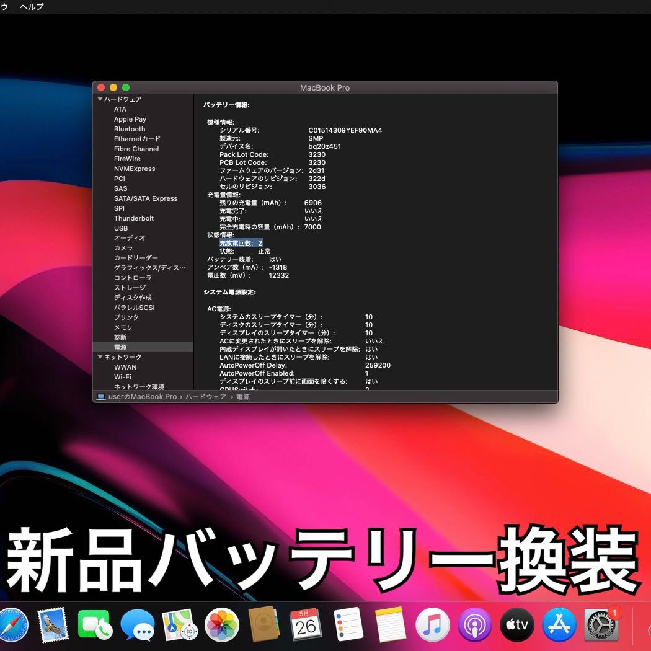Click the battery serial number C01514309YEF90MA4
Viewport: 651px width, 651px height.
tap(345, 130)
